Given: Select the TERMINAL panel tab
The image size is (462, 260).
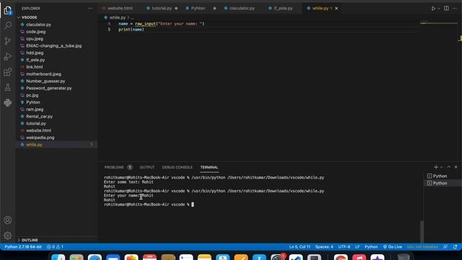Looking at the screenshot, I should [x=209, y=167].
